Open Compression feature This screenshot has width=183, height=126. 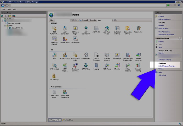(x=86, y=56)
